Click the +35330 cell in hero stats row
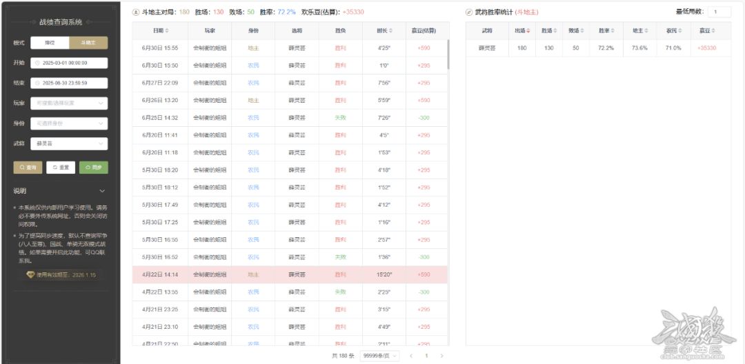The height and width of the screenshot is (364, 745). tap(707, 48)
